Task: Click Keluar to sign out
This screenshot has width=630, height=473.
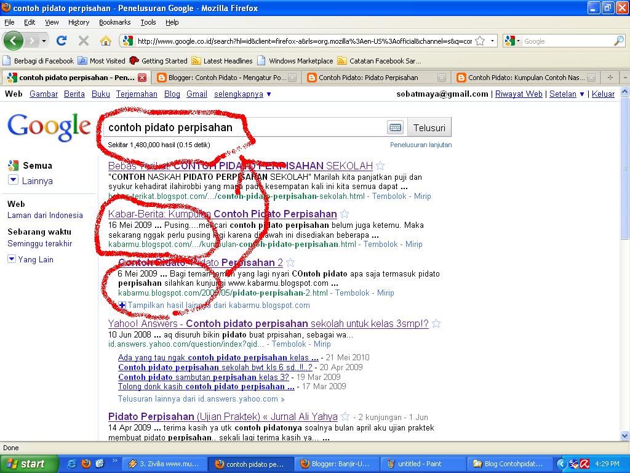Action: pos(603,94)
